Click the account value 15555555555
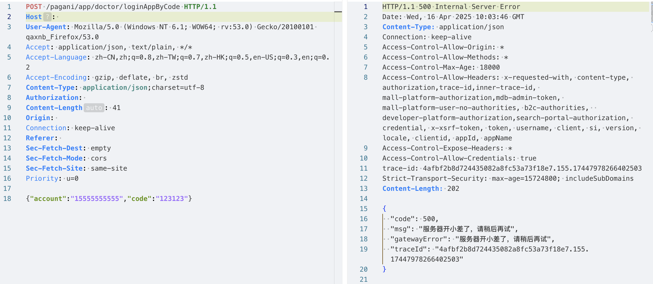 point(97,199)
